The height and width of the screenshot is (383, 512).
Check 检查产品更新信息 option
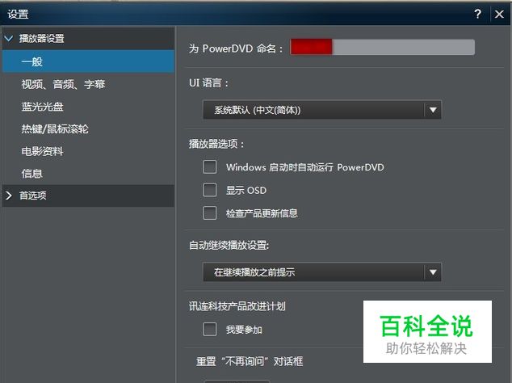pos(210,213)
